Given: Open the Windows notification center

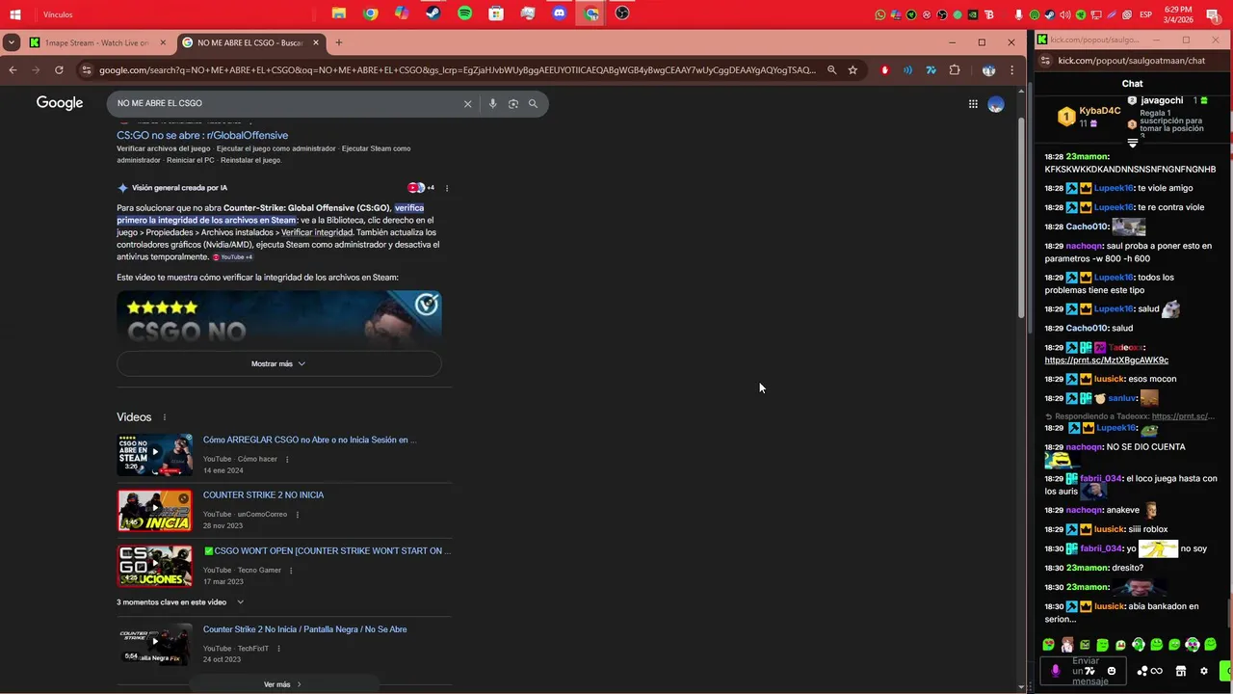Looking at the screenshot, I should pyautogui.click(x=1213, y=14).
